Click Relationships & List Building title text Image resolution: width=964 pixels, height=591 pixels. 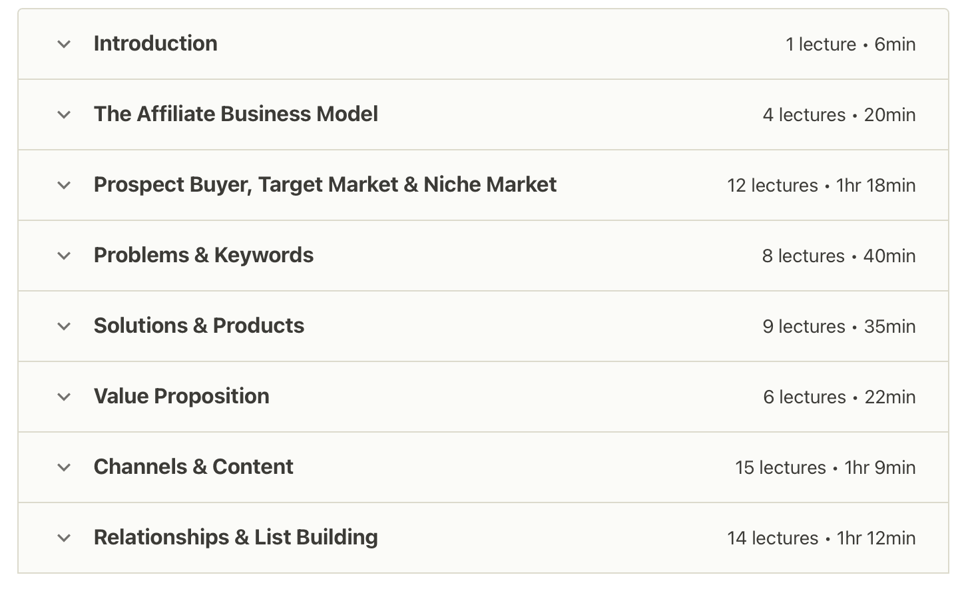[x=236, y=538]
